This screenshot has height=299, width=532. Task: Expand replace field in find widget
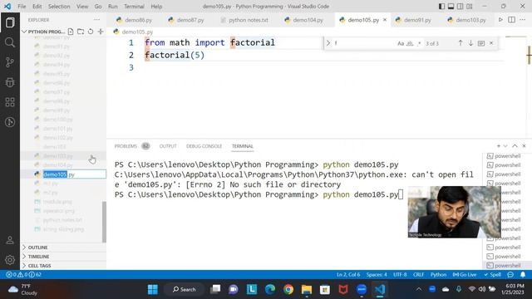point(328,43)
